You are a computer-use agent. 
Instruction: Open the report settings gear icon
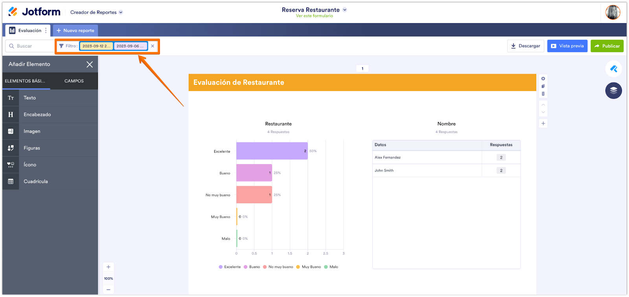click(x=543, y=79)
